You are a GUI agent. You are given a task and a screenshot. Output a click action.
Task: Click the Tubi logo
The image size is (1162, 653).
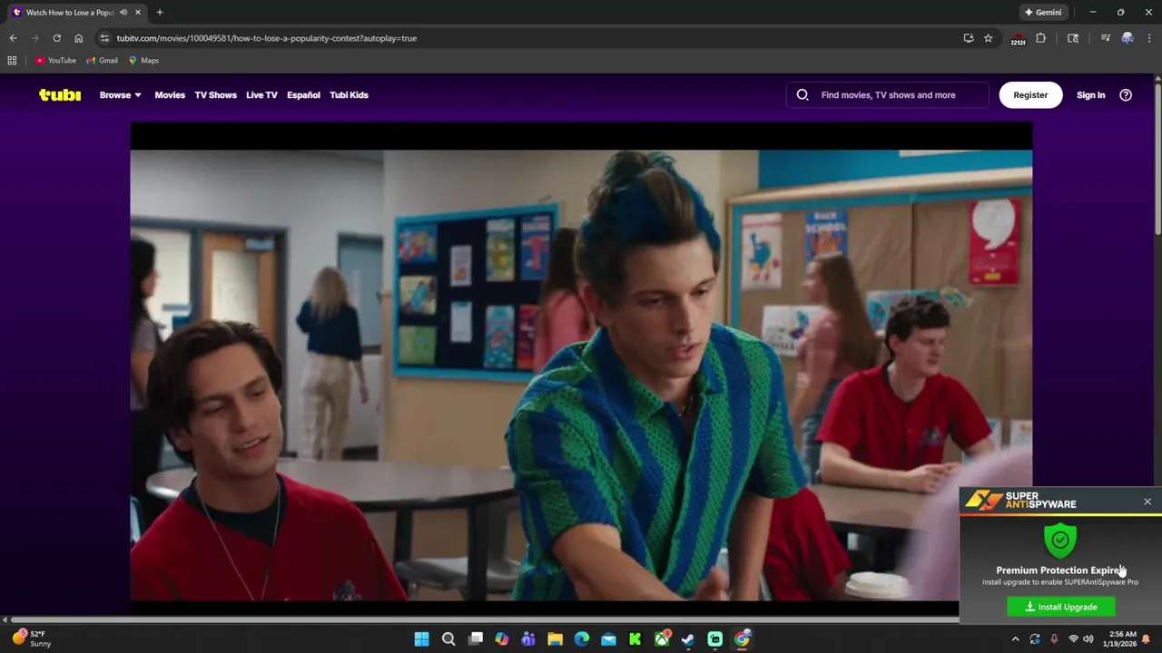tap(60, 94)
